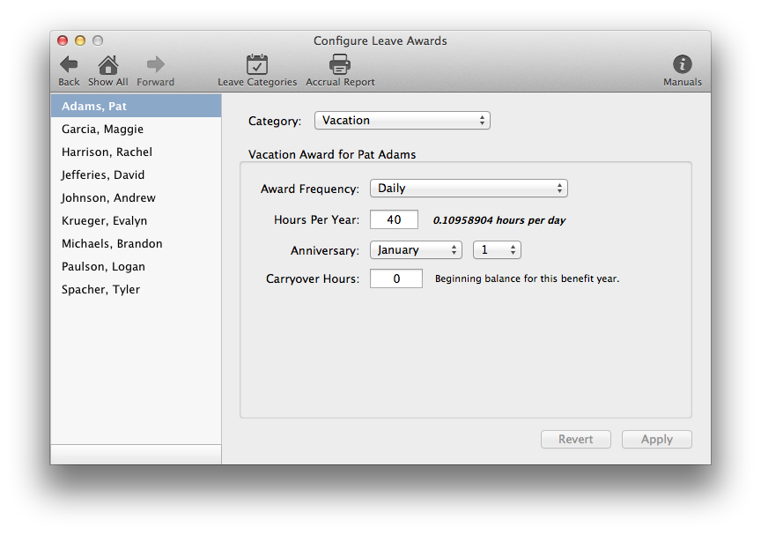Screen dimensions: 761x534
Task: Click the Apply button
Action: (x=657, y=440)
